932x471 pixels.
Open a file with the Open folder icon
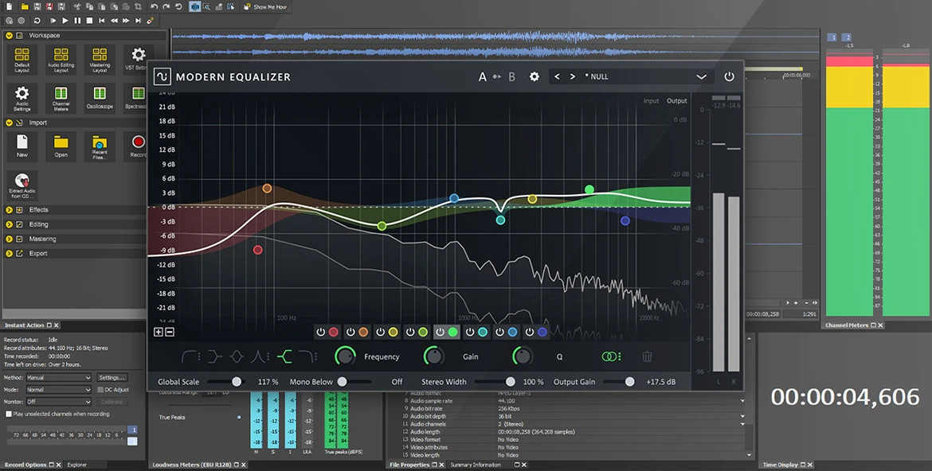61,146
